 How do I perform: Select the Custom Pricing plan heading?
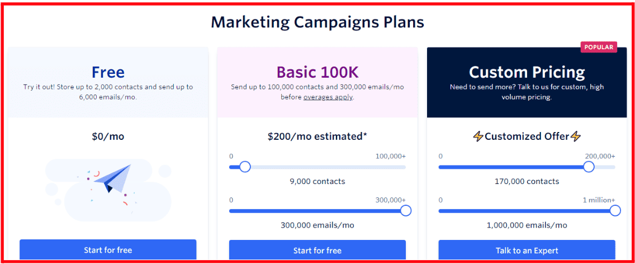(527, 72)
